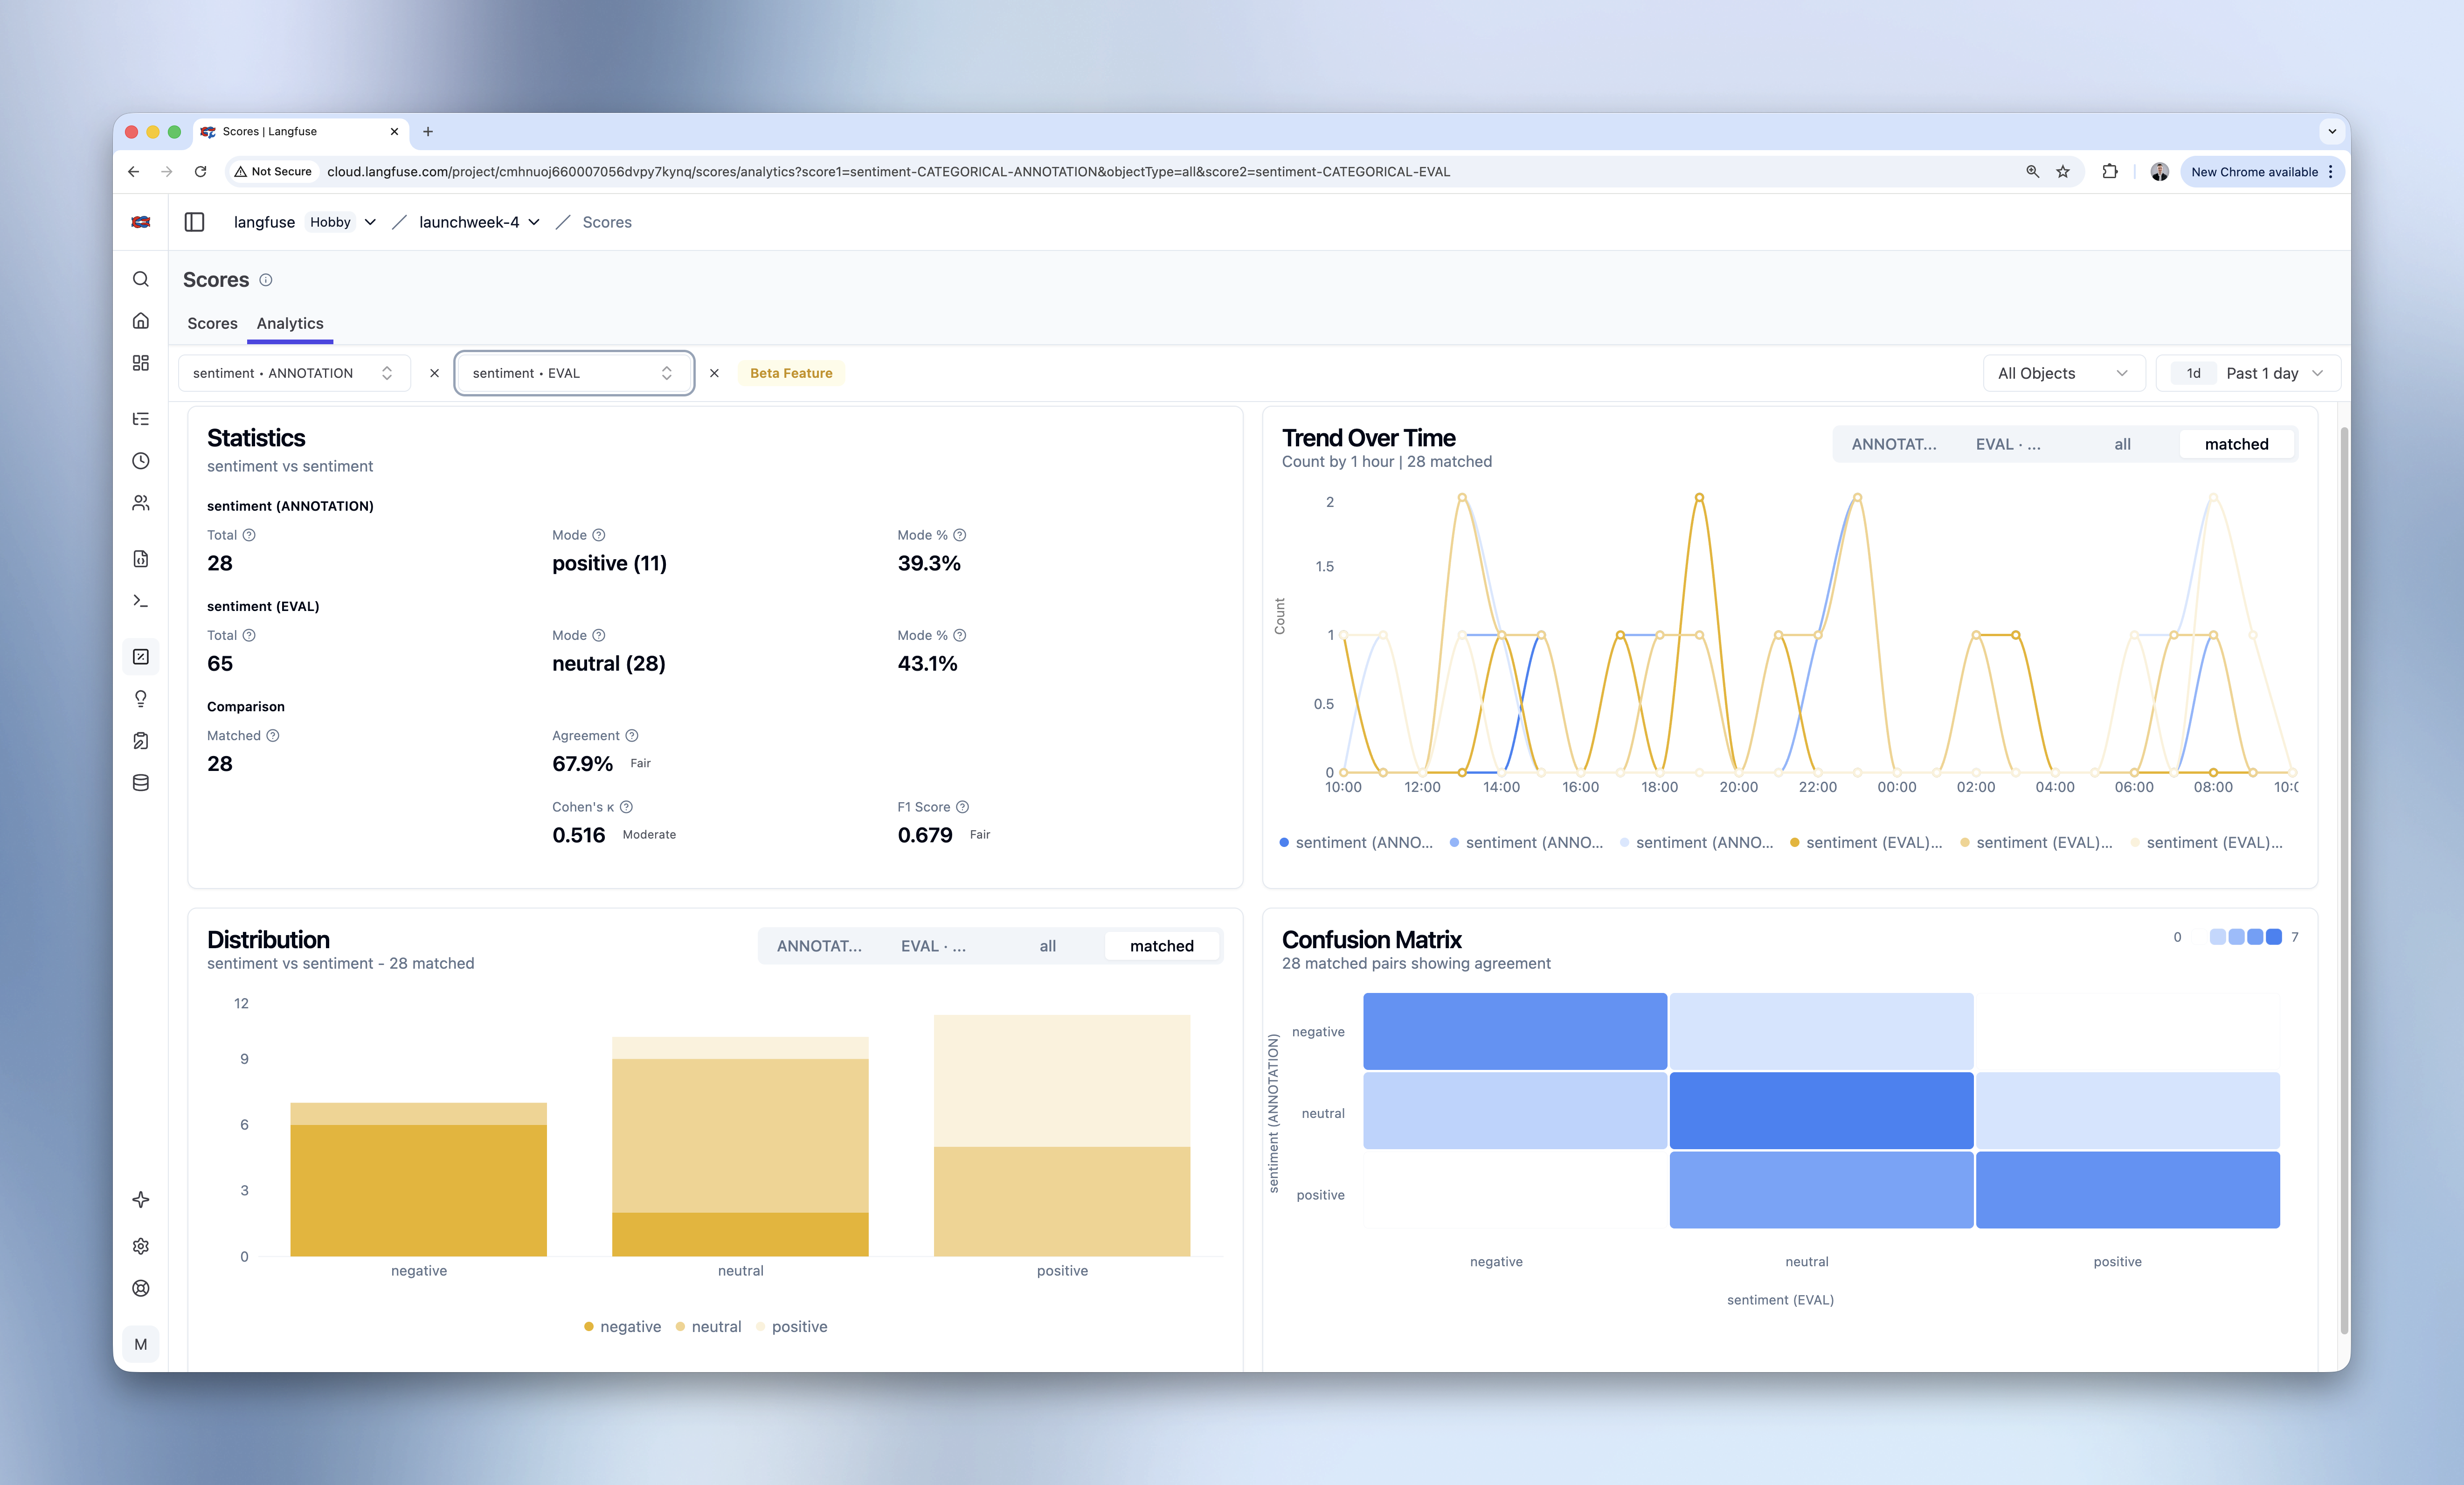Open Sessions via the clock icon
Image resolution: width=2464 pixels, height=1485 pixels.
point(140,461)
